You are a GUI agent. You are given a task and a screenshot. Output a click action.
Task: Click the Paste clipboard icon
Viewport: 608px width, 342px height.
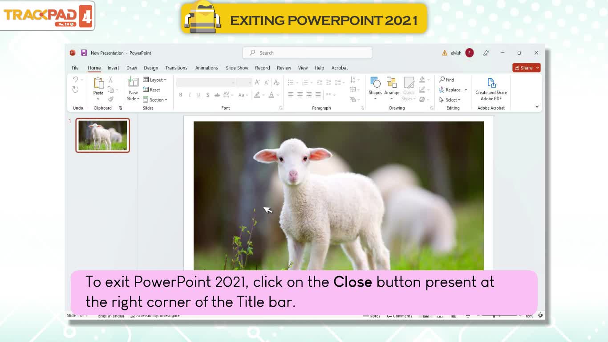[x=98, y=83]
